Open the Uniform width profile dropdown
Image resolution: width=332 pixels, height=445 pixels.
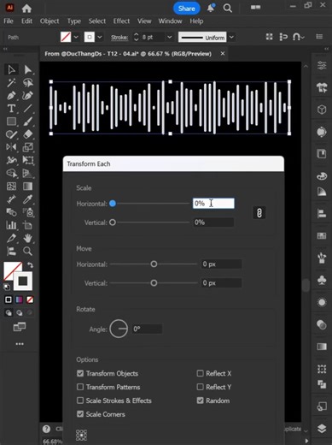[232, 37]
